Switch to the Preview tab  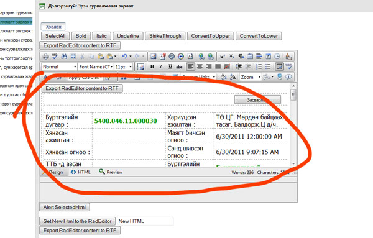(111, 172)
